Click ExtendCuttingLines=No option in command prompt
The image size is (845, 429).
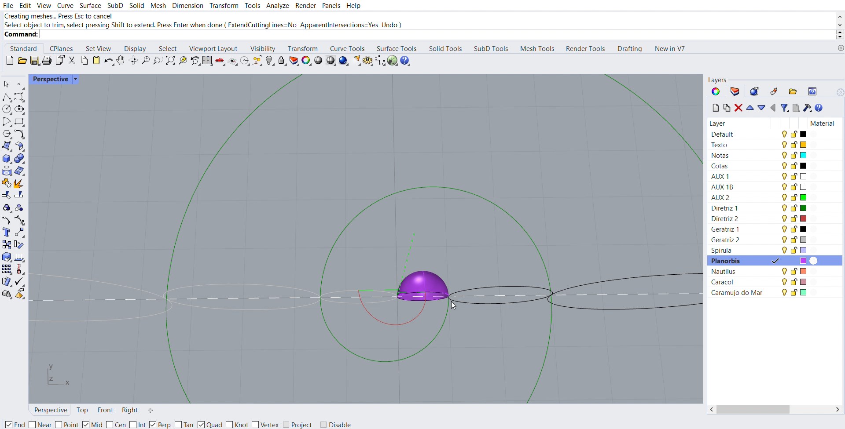262,25
